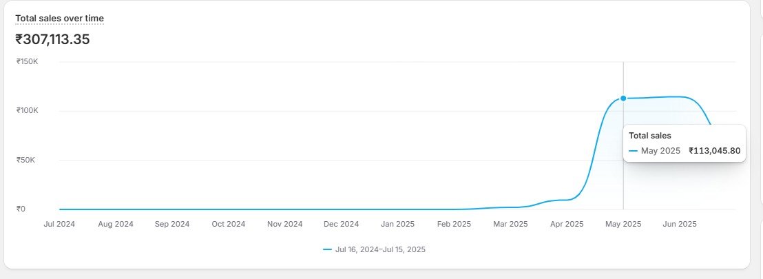Click the Nov 2024 x-axis label
The height and width of the screenshot is (279, 763).
point(284,225)
